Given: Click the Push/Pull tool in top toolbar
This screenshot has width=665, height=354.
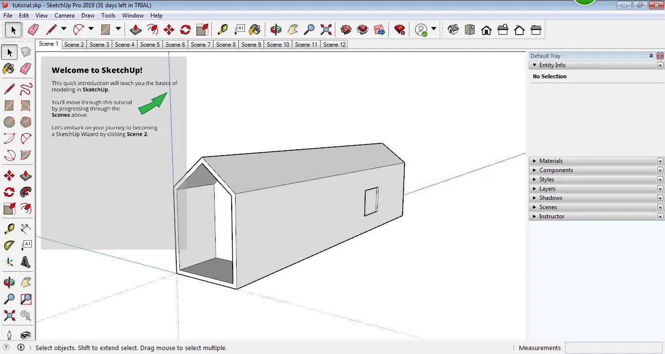Looking at the screenshot, I should 136,30.
